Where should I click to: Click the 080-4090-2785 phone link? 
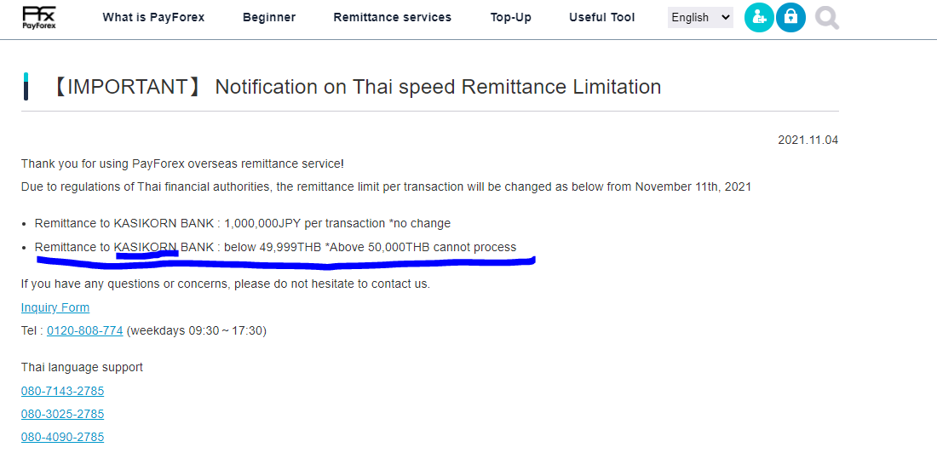[x=62, y=437]
